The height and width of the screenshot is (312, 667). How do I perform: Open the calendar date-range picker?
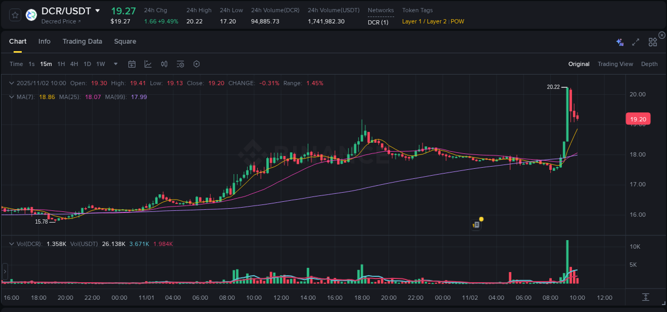[132, 64]
